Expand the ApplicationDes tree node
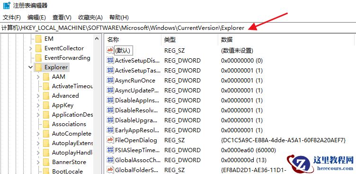356x174 pixels. tap(38, 115)
